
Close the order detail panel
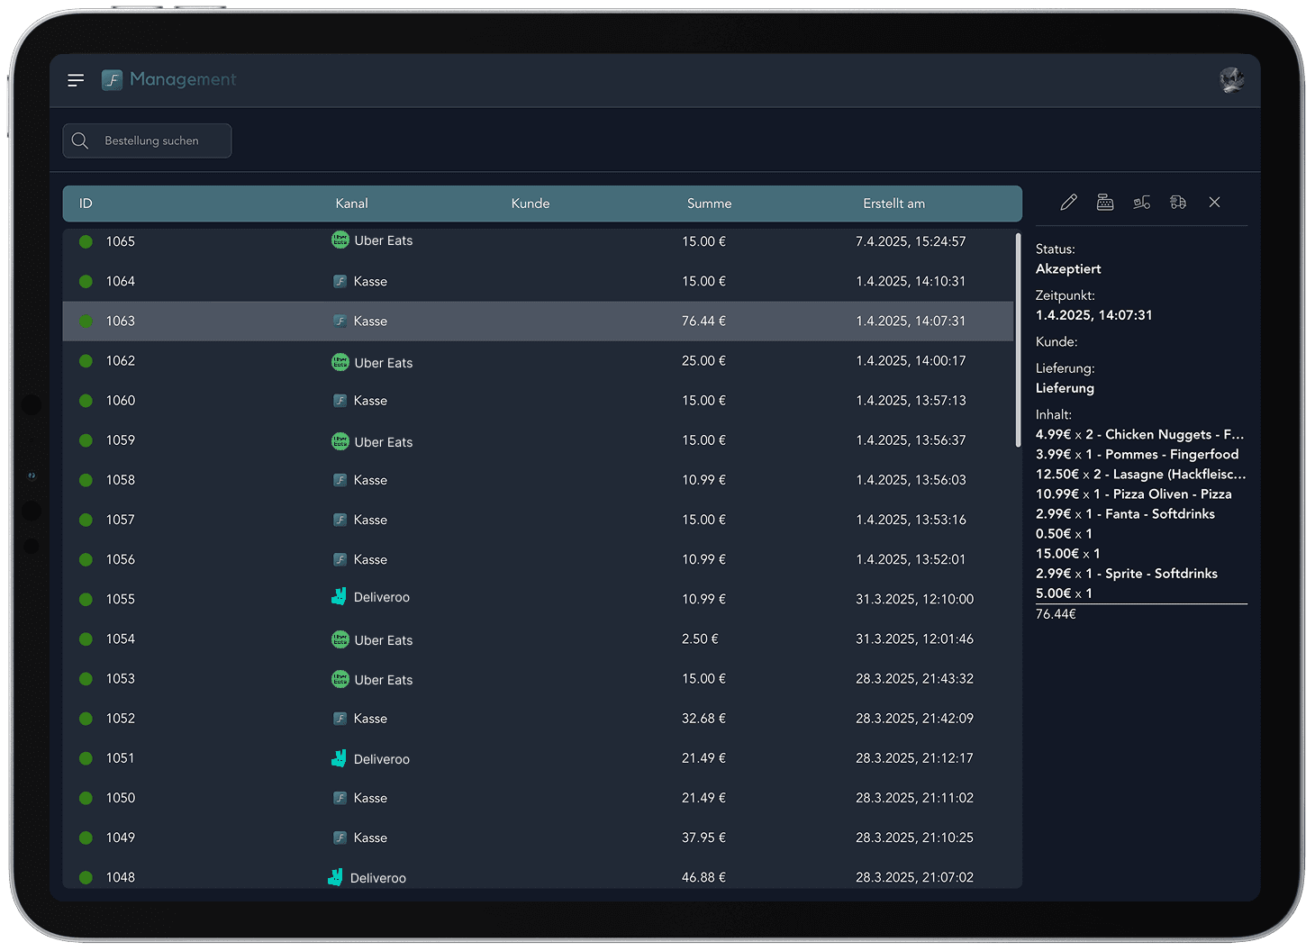coord(1214,202)
